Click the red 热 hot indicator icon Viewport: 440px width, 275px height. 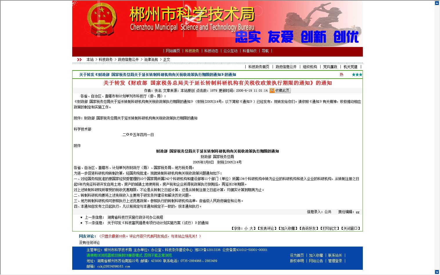(341, 75)
